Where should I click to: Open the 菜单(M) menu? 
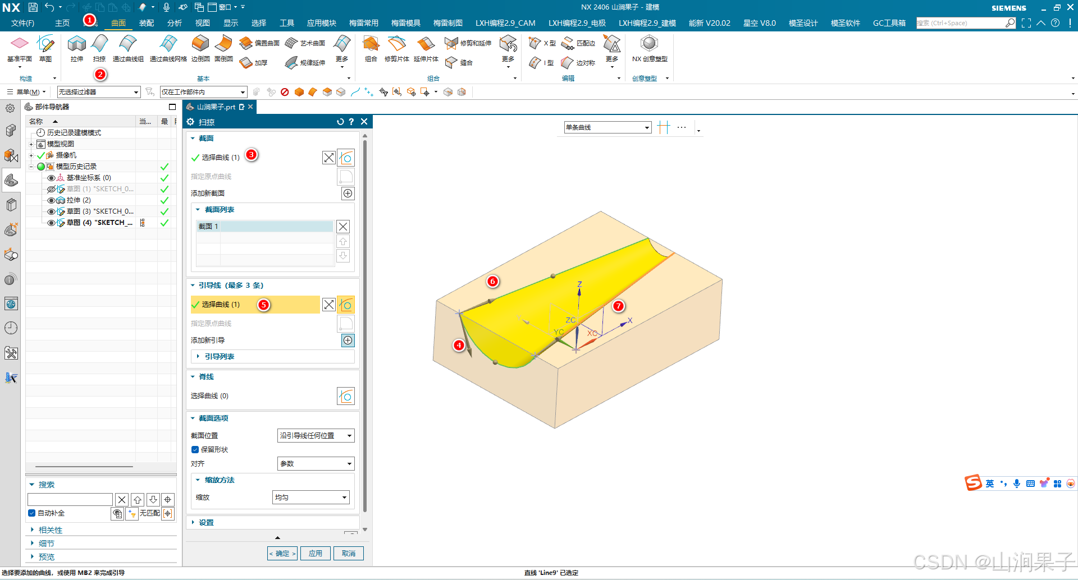point(28,92)
